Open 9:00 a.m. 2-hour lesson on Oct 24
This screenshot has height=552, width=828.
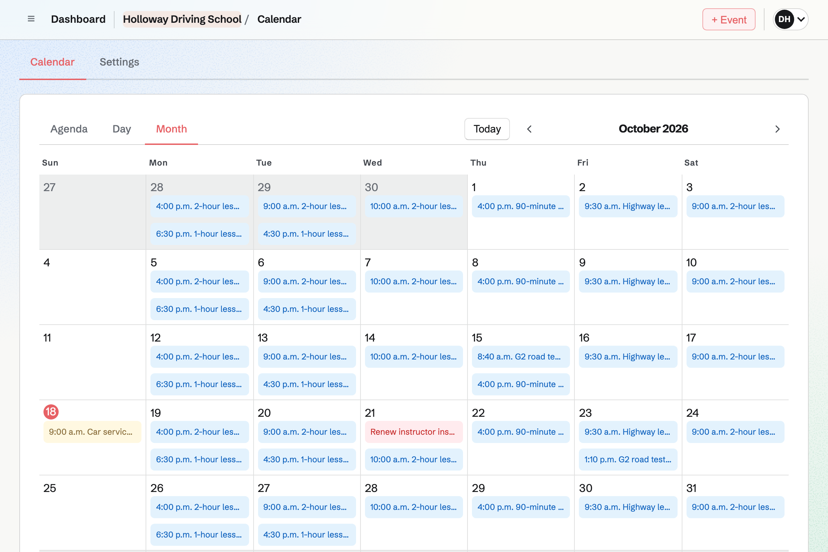736,432
